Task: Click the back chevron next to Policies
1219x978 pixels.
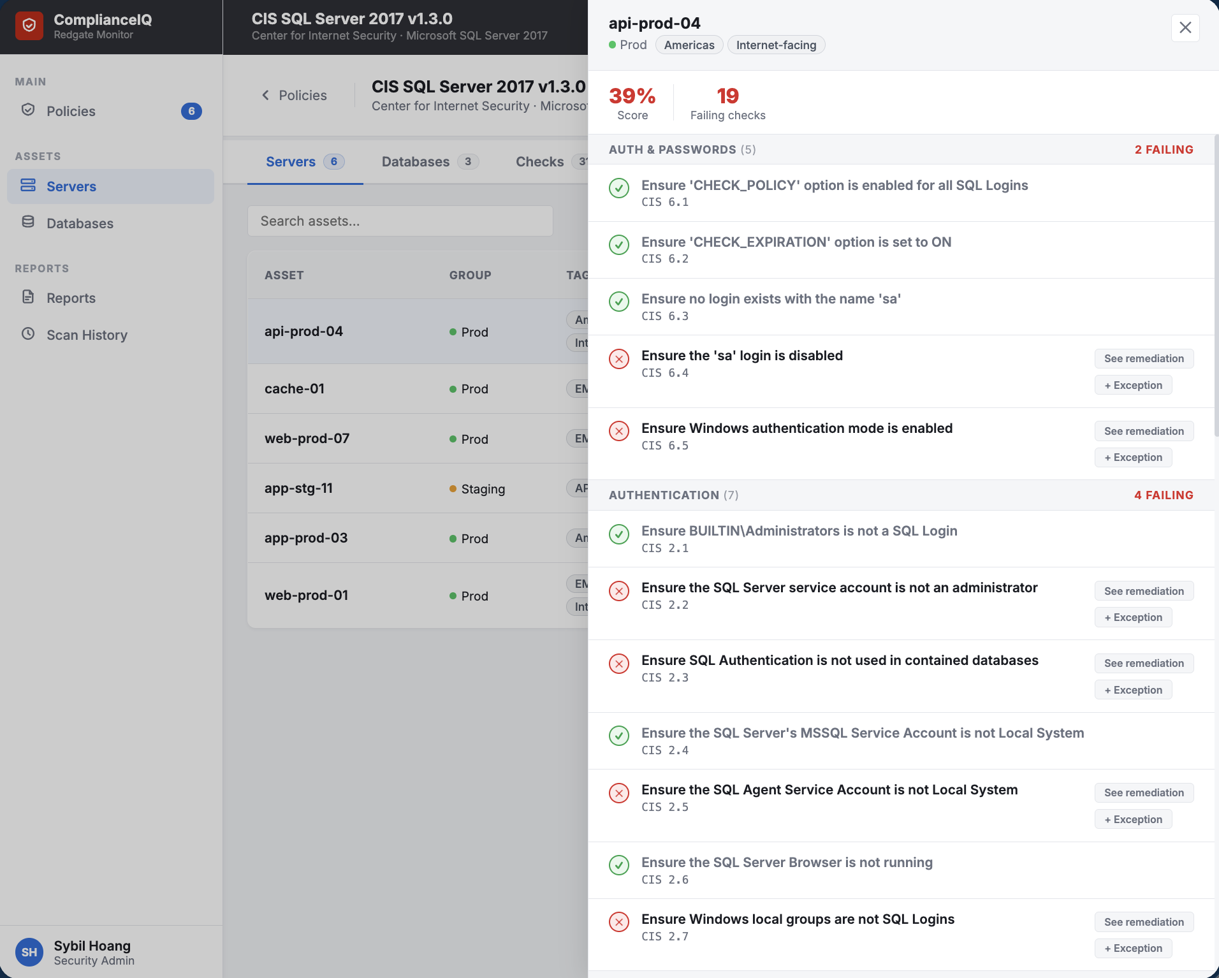Action: click(266, 95)
